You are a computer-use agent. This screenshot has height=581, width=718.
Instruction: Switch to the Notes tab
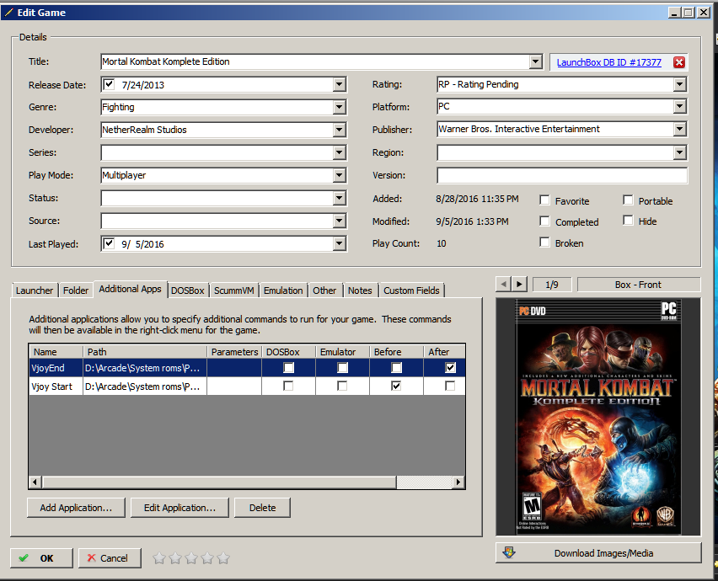tap(360, 290)
